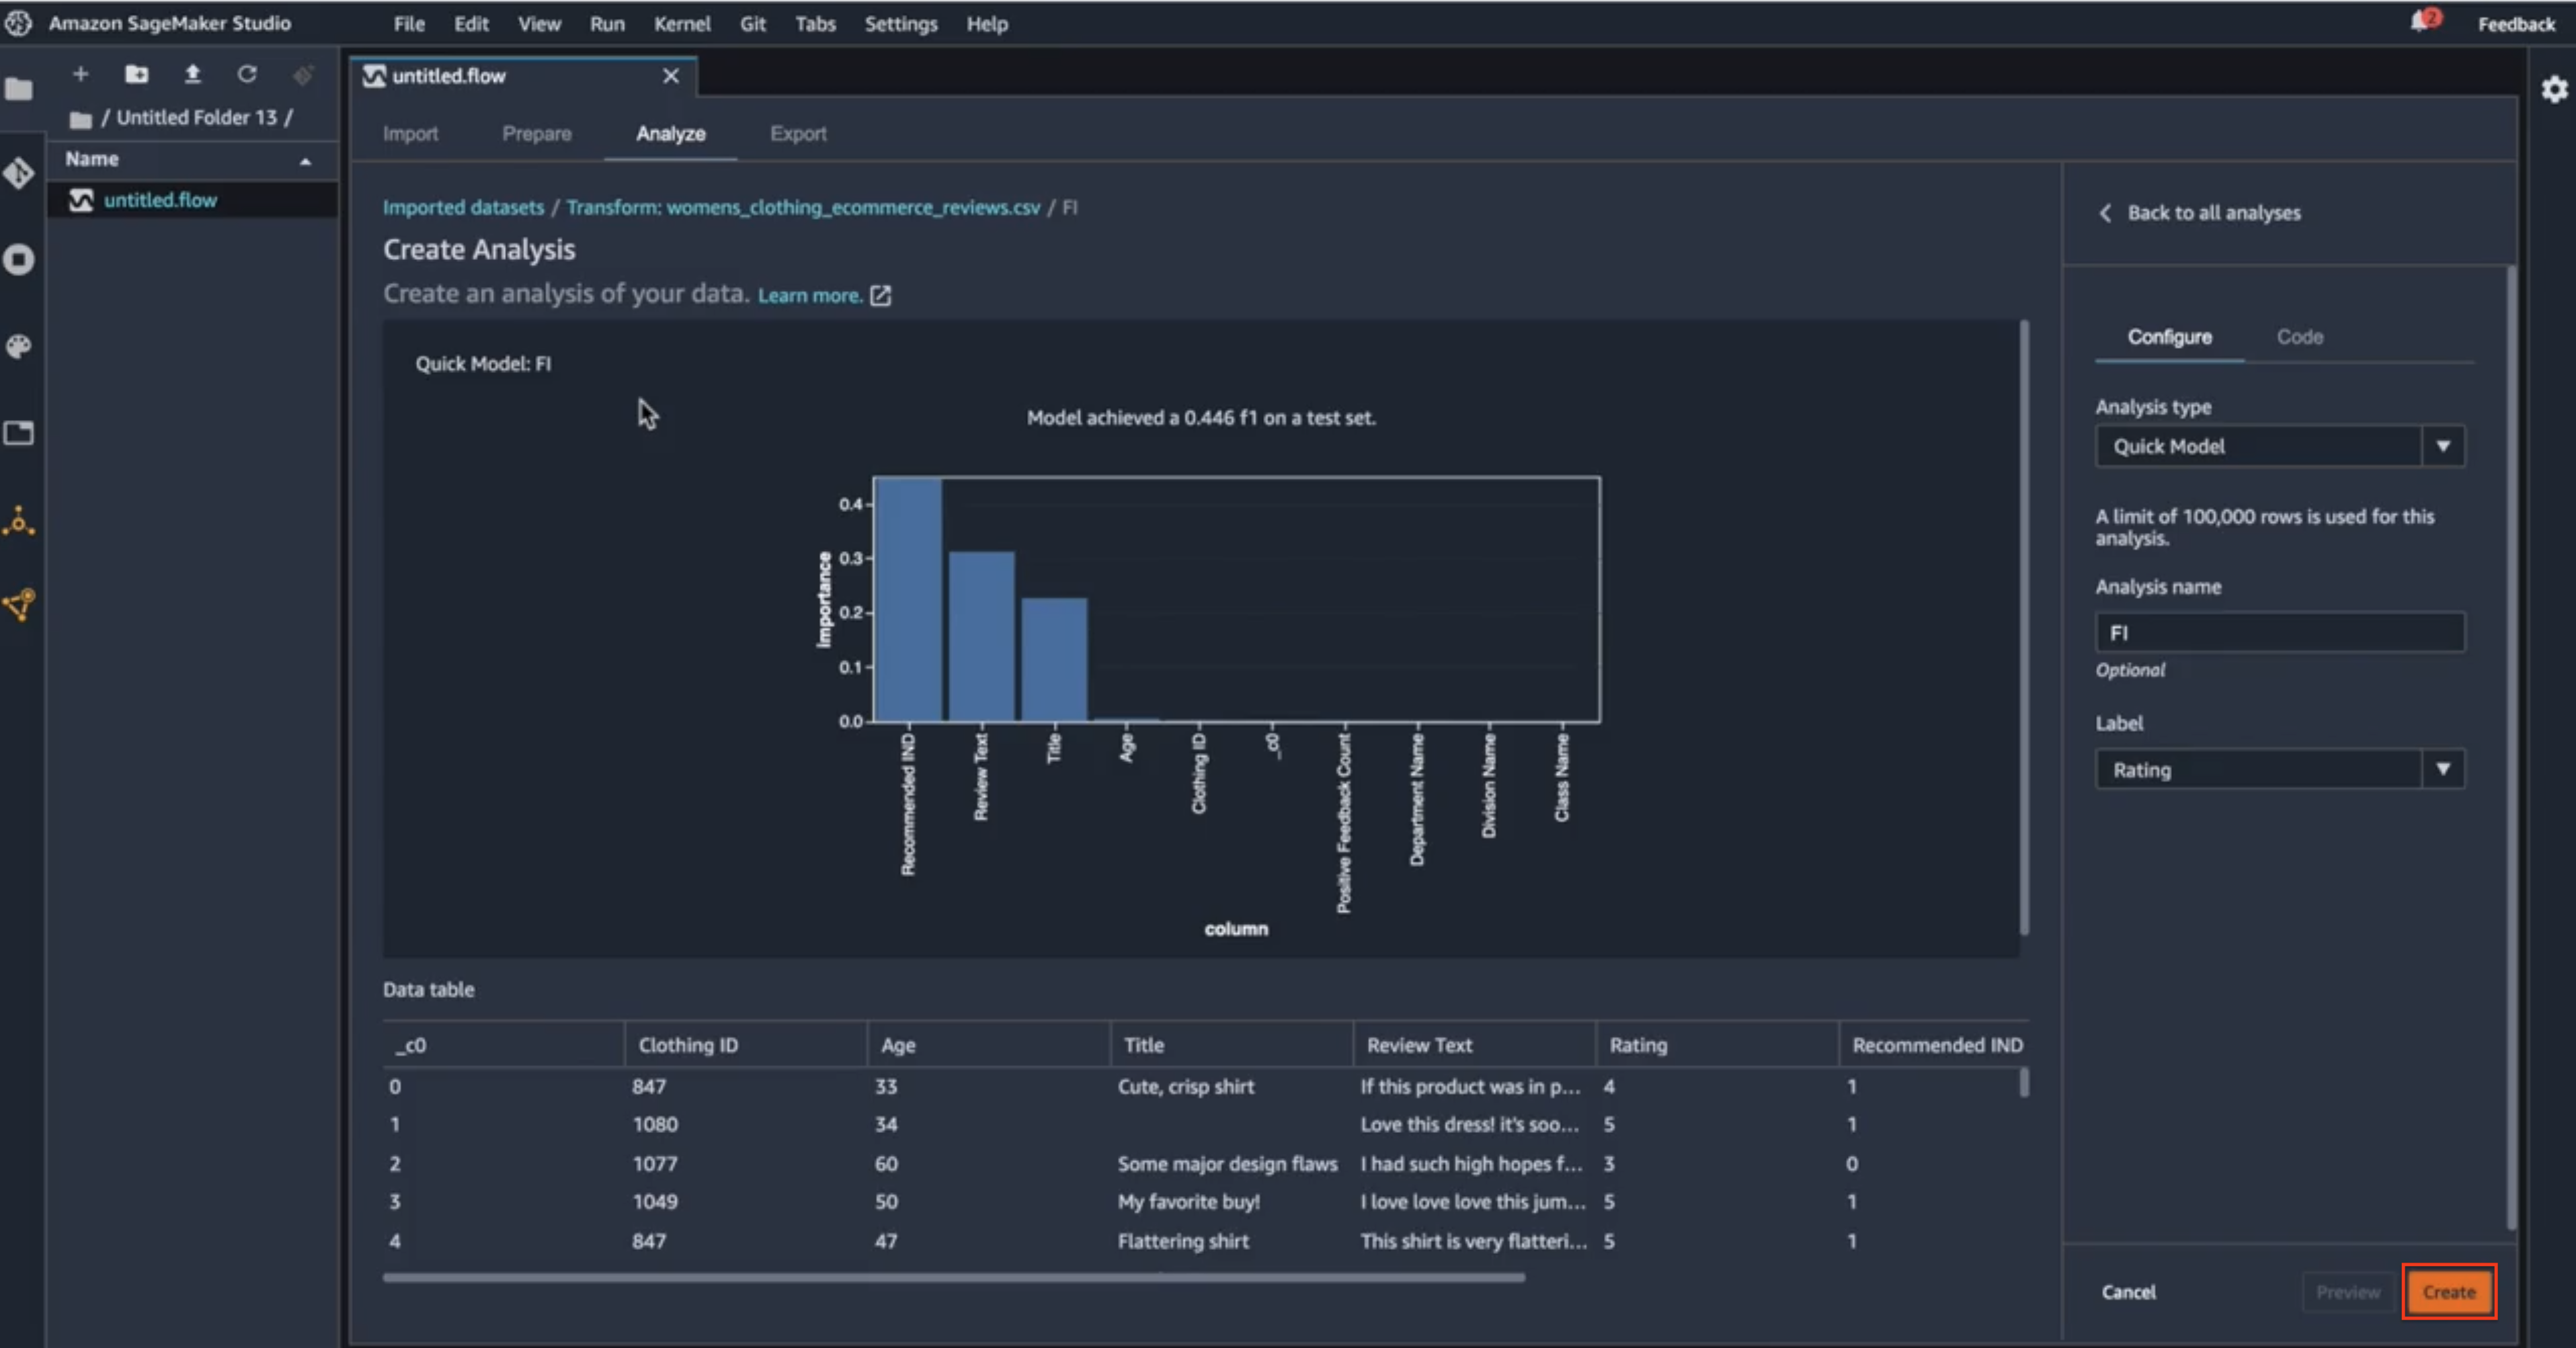
Task: Click the Create button
Action: (x=2449, y=1292)
